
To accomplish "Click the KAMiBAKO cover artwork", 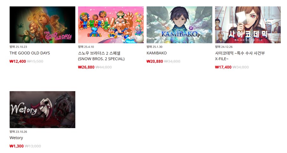I will click(x=179, y=25).
